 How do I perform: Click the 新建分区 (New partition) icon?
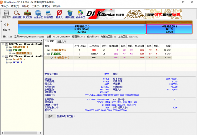48,14
